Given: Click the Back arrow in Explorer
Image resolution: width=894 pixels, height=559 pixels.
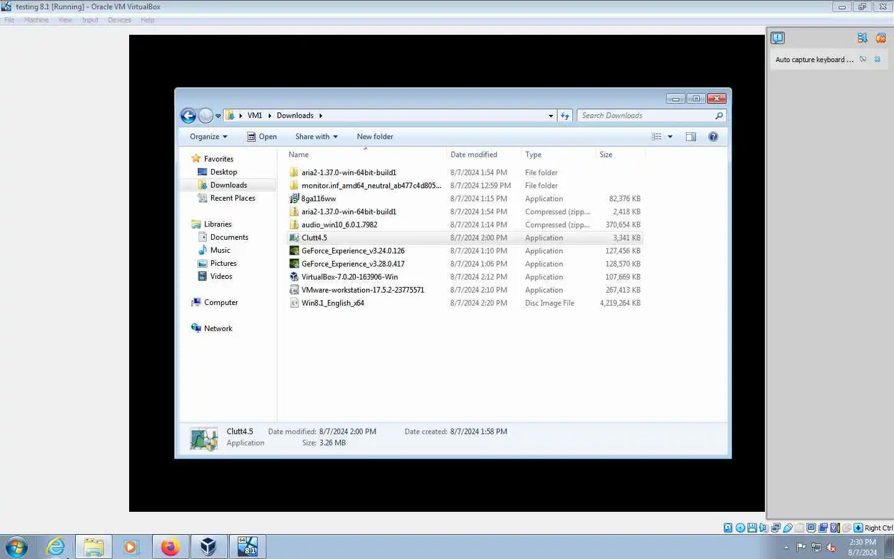Looking at the screenshot, I should [188, 116].
